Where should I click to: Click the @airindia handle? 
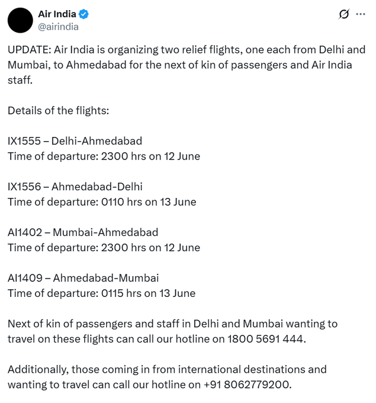[x=58, y=27]
